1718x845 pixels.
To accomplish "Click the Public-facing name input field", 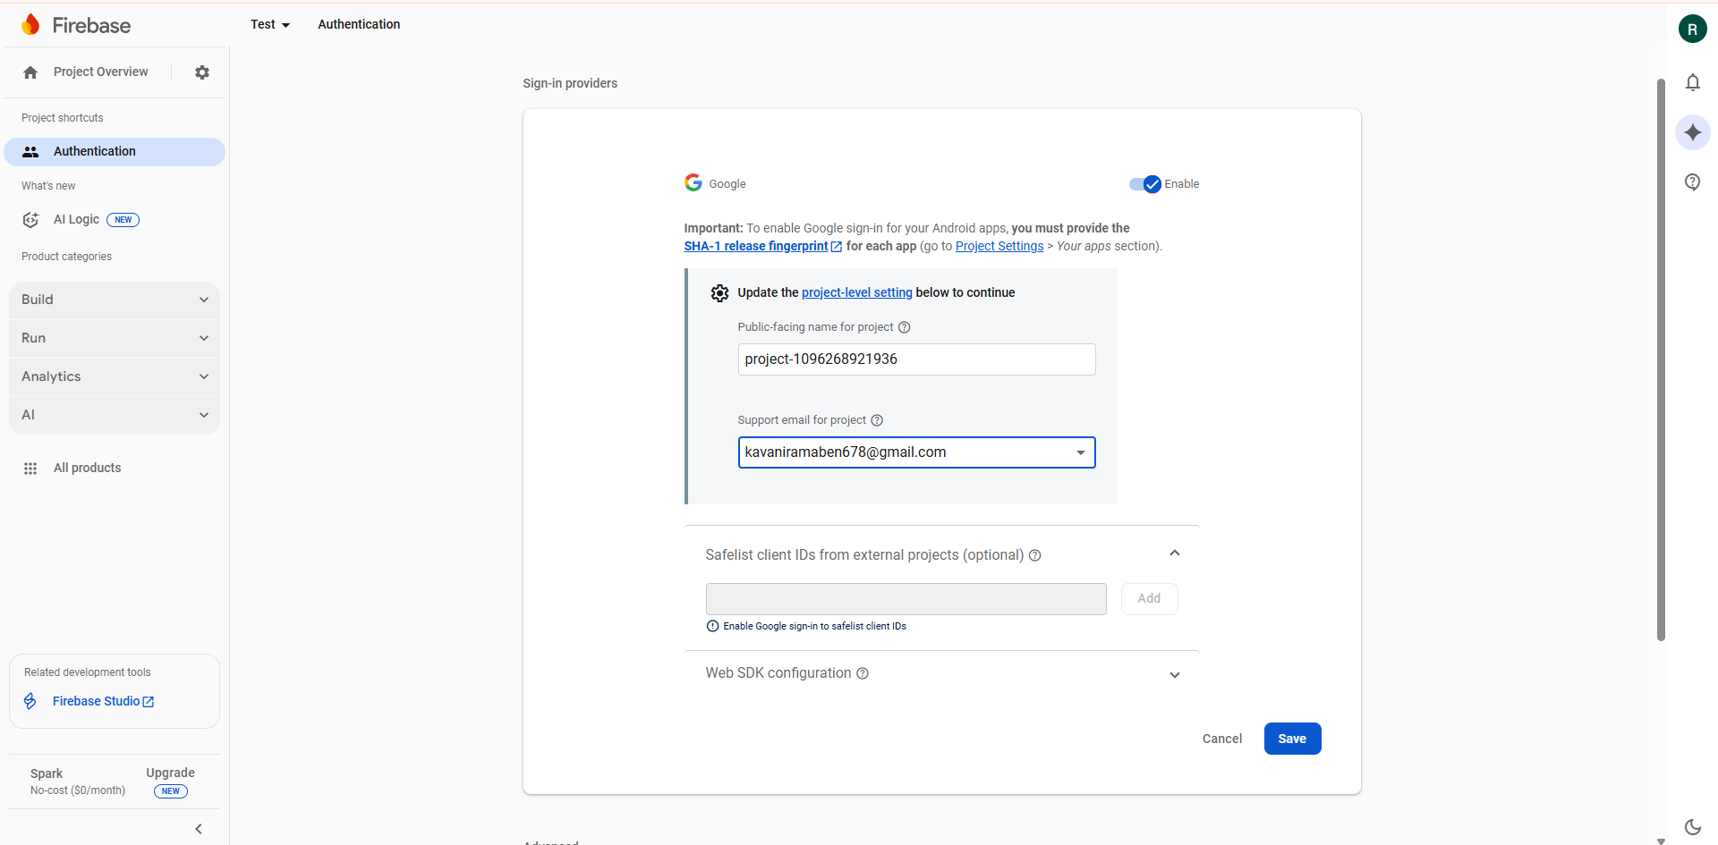I will pos(916,359).
